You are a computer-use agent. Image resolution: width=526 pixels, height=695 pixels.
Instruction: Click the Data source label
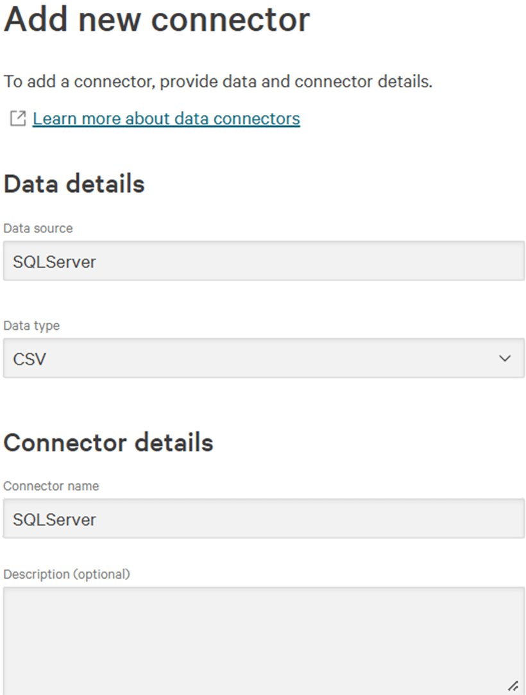click(38, 228)
